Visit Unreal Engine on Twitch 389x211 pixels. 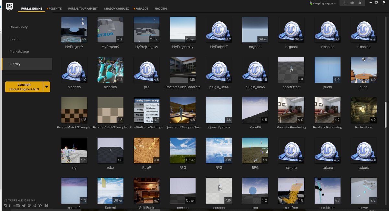29,205
